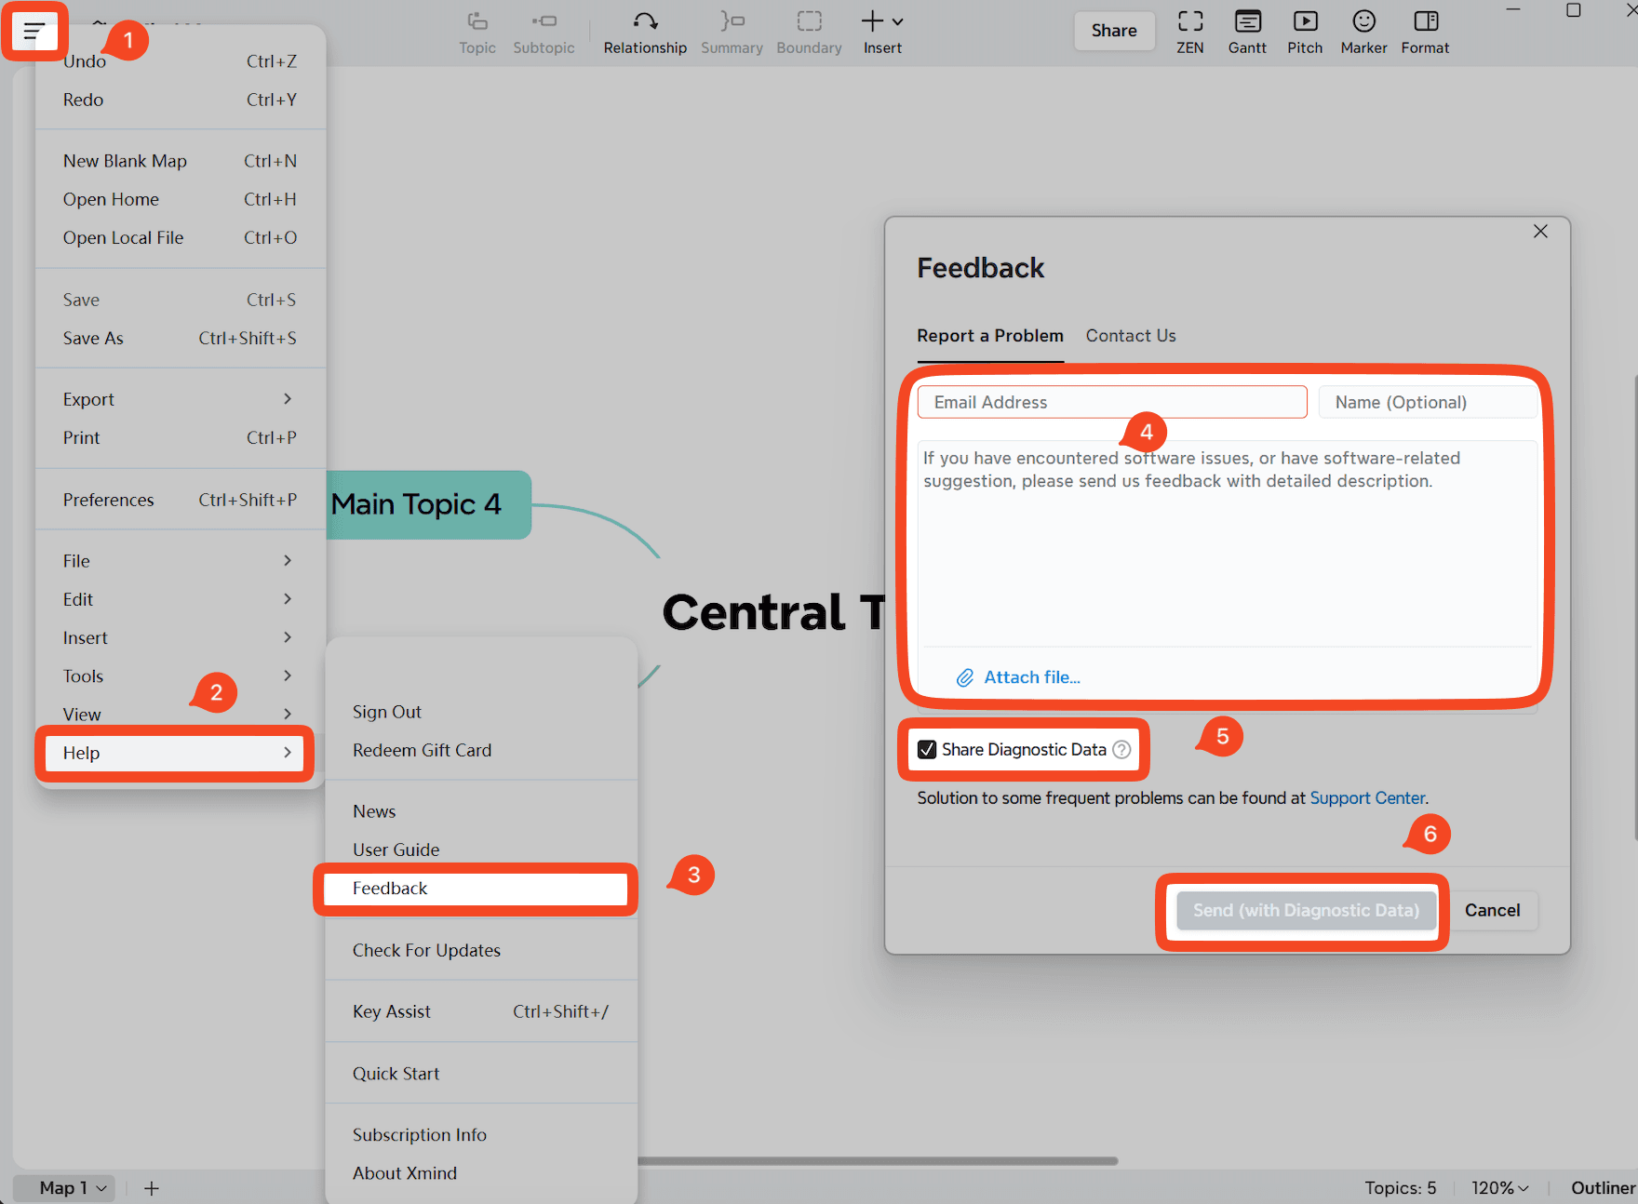Toggle the Share Diagnostic Data checkbox
This screenshot has width=1638, height=1204.
(927, 750)
